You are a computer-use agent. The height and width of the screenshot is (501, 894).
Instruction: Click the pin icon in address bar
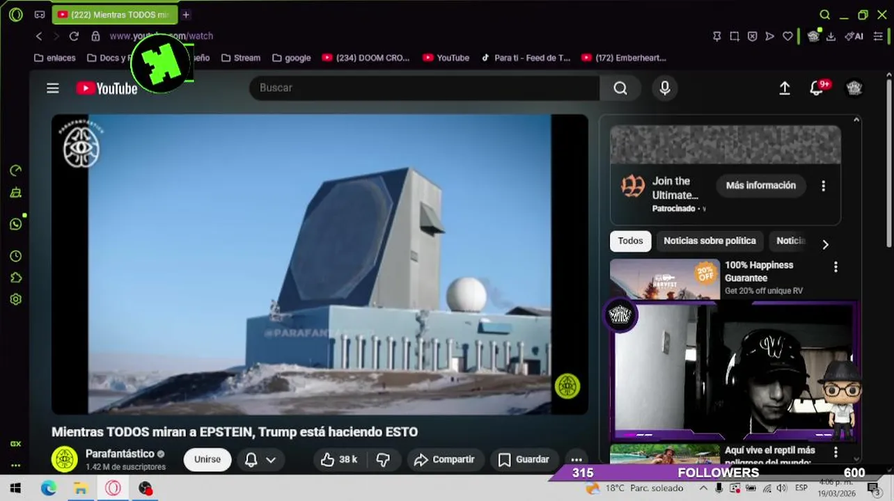click(x=716, y=36)
